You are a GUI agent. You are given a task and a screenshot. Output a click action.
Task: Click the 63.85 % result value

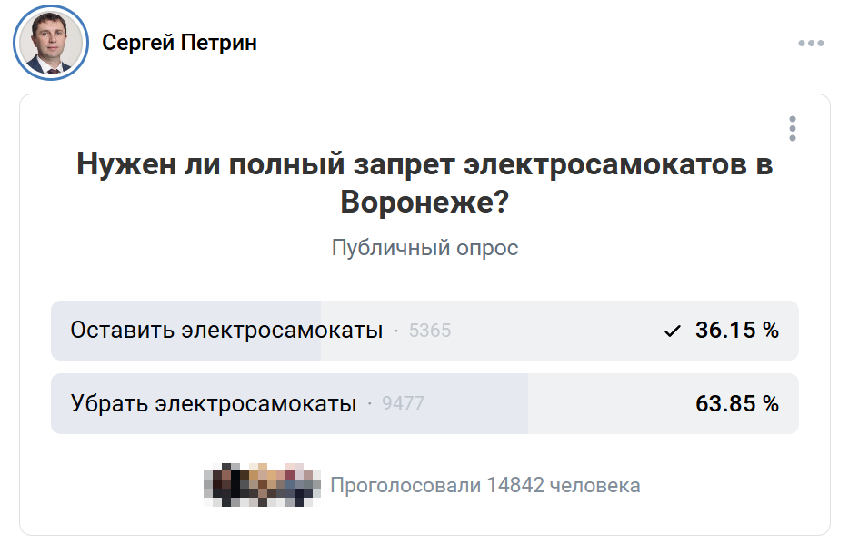pos(736,403)
